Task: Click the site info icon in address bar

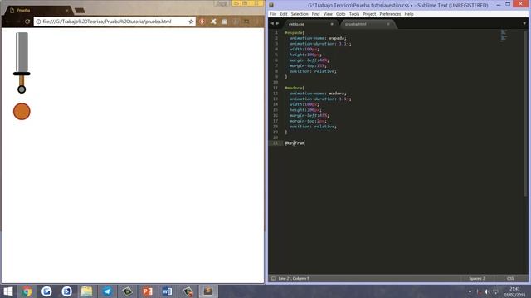Action: pyautogui.click(x=39, y=22)
